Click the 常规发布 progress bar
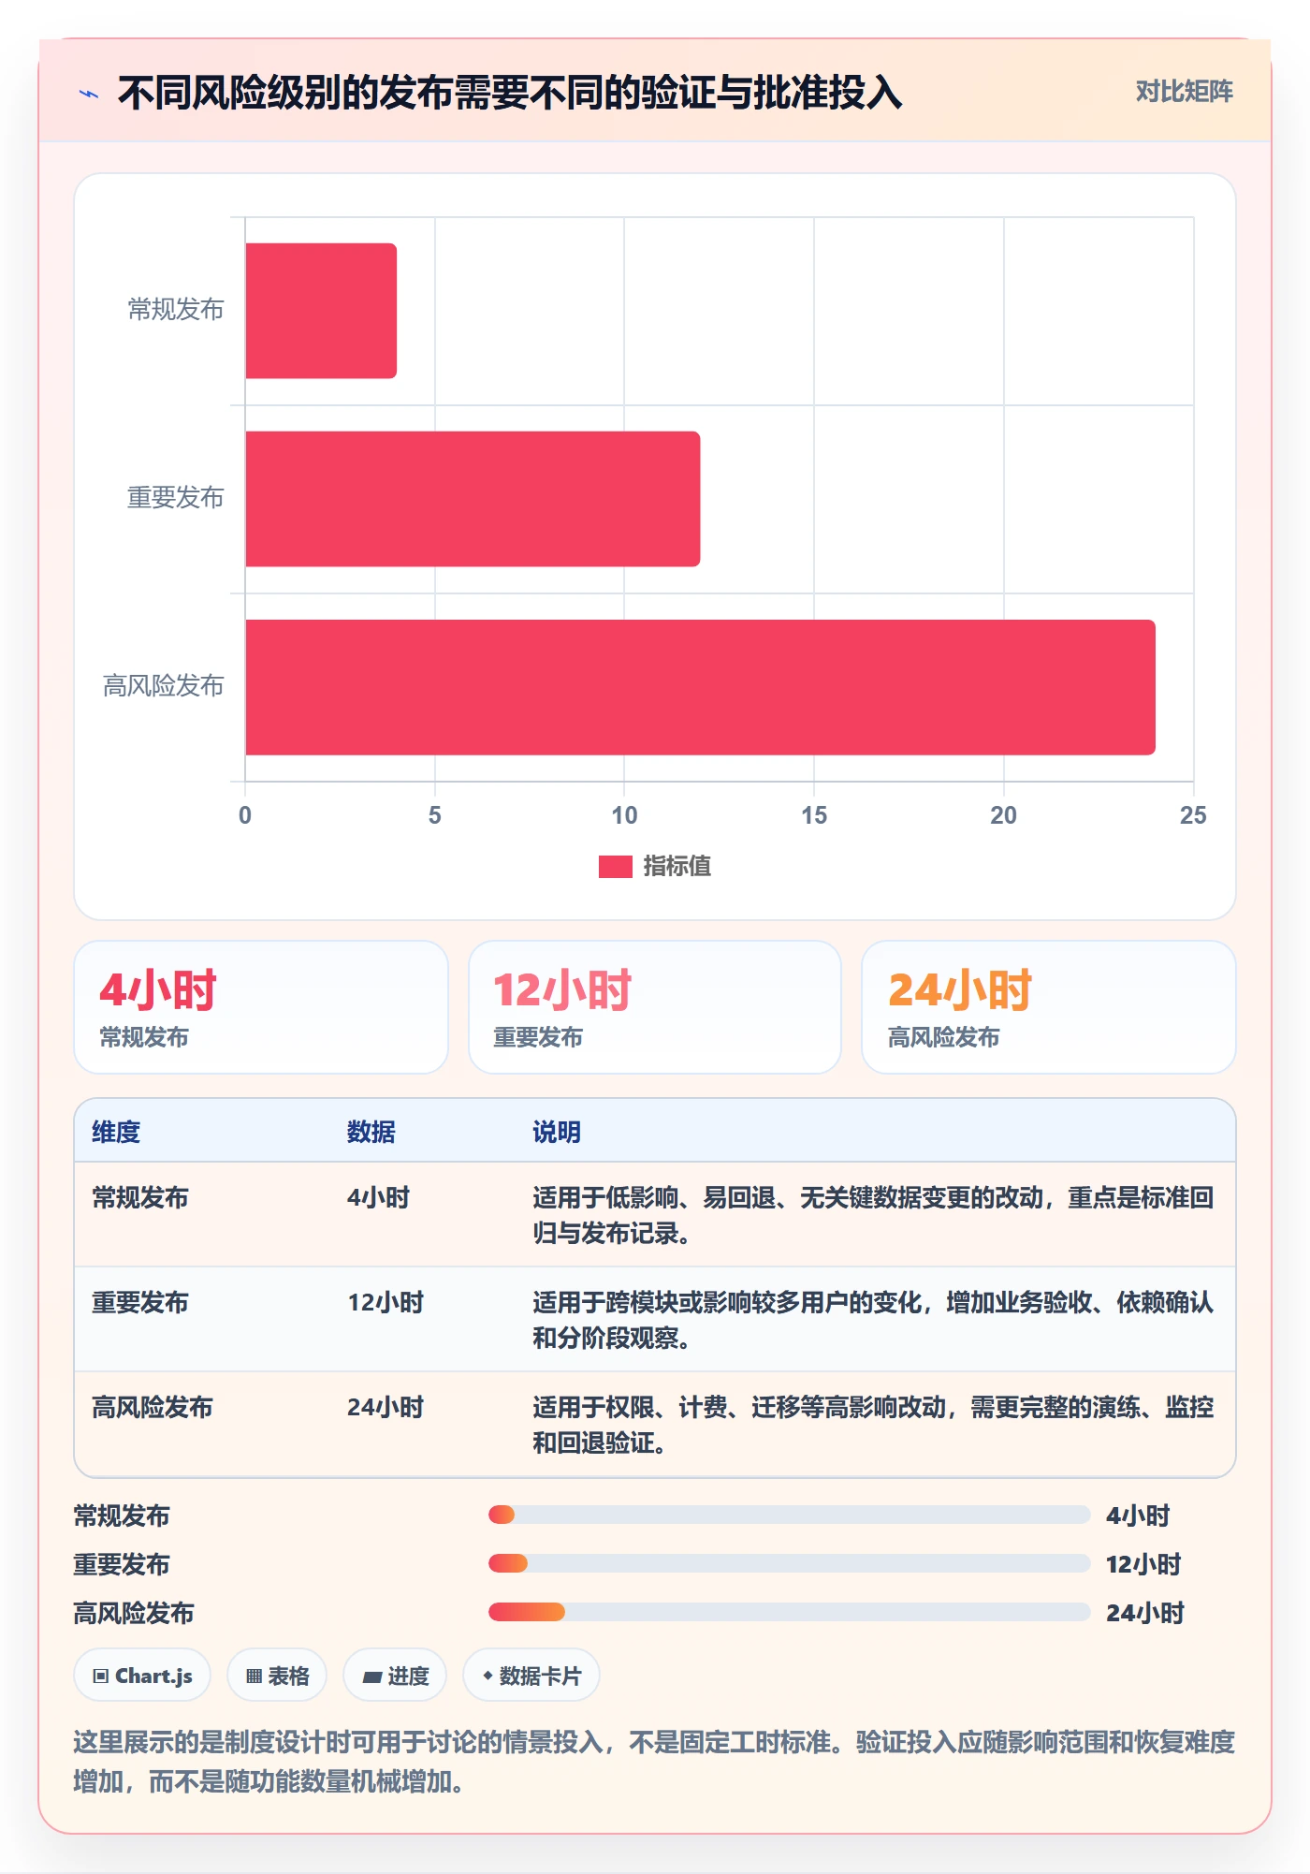This screenshot has width=1310, height=1874. [x=790, y=1515]
